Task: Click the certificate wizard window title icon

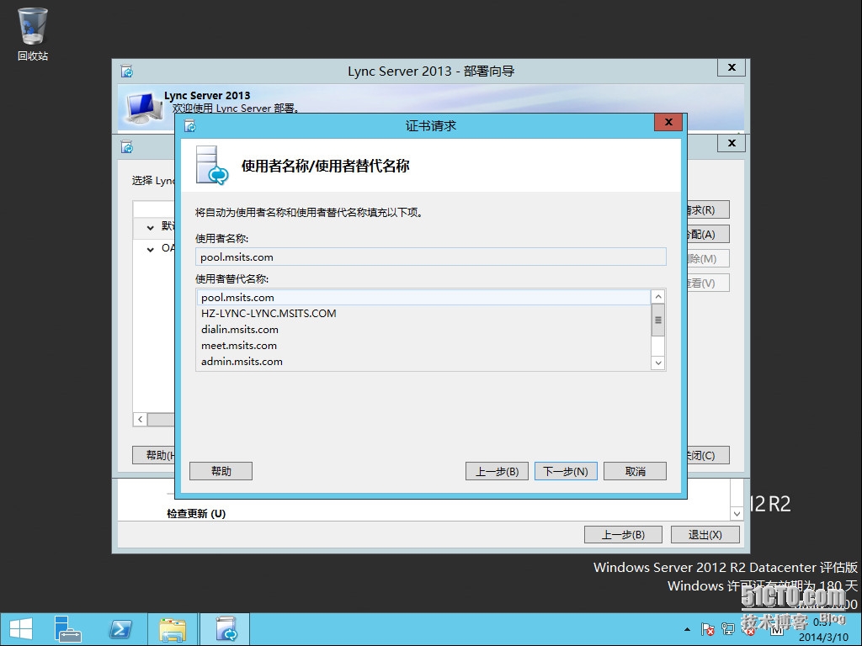Action: (127, 147)
